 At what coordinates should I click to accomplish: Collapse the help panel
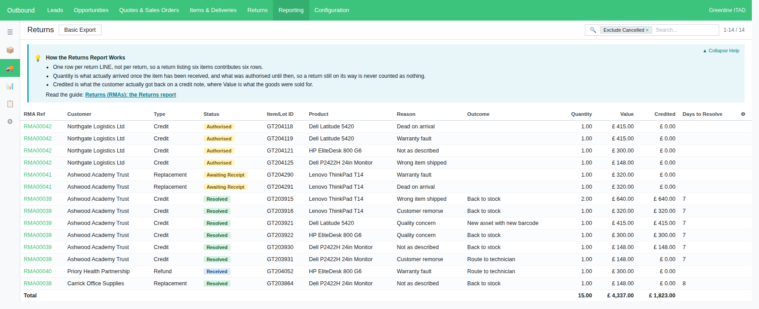[721, 51]
